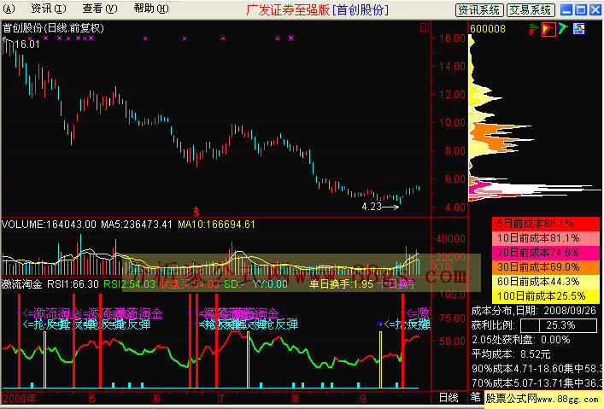Switch to the 日线 period tab
The height and width of the screenshot is (409, 604).
(449, 398)
